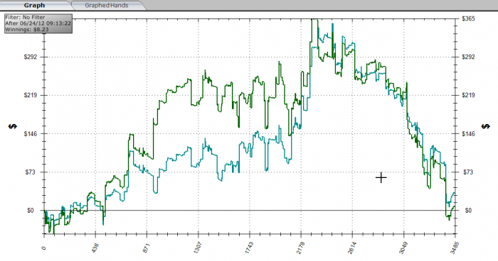
Task: Click the left axis $146 label
Action: (x=30, y=133)
